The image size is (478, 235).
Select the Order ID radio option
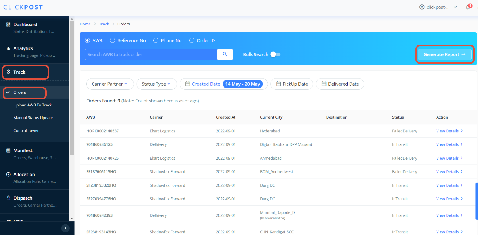coord(192,40)
